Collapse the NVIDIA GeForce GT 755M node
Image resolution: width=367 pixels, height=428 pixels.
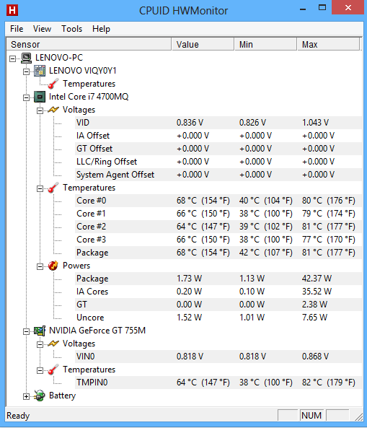point(26,331)
